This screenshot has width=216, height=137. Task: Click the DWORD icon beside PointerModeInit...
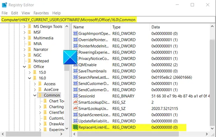(x=75, y=46)
